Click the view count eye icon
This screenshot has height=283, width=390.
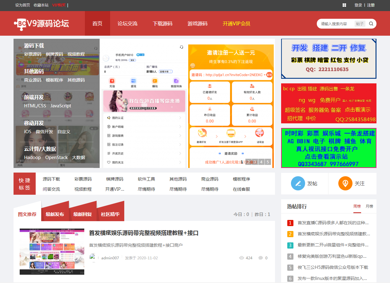point(241,258)
